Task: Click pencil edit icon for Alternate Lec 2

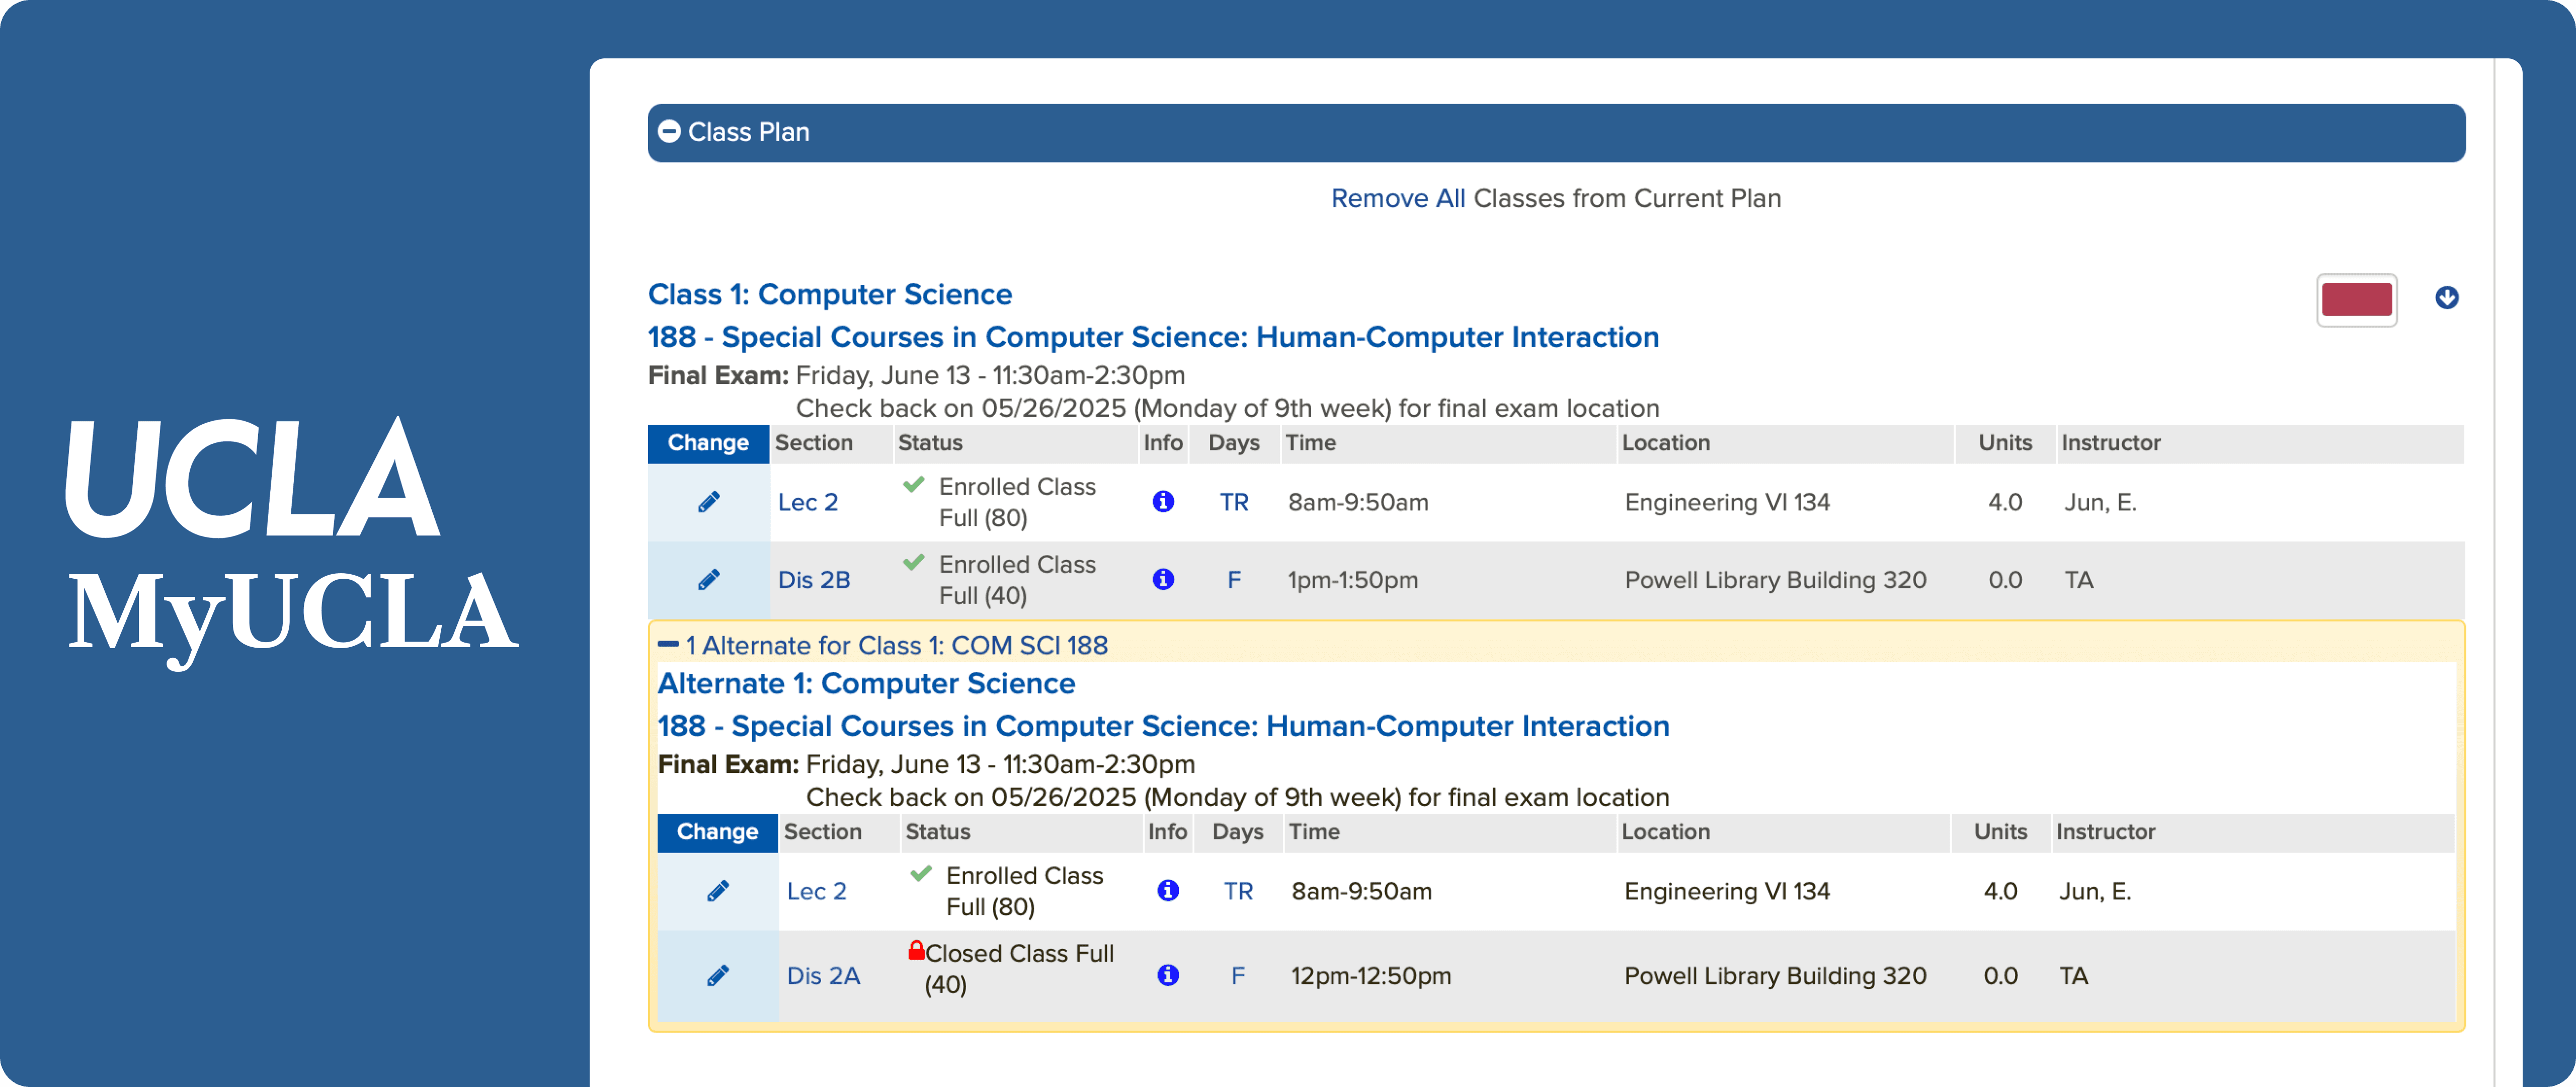Action: 717,891
